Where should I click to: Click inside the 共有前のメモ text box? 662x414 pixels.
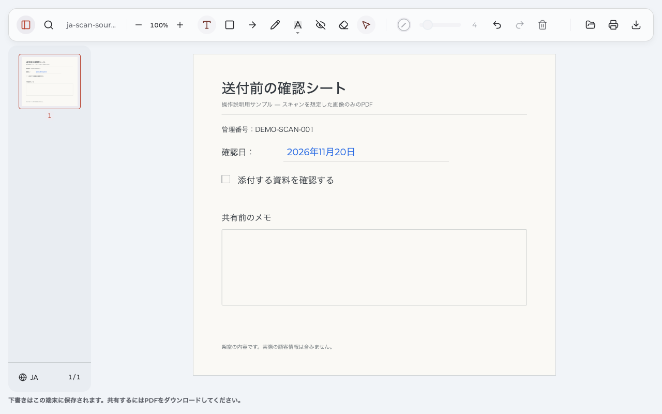(x=374, y=268)
